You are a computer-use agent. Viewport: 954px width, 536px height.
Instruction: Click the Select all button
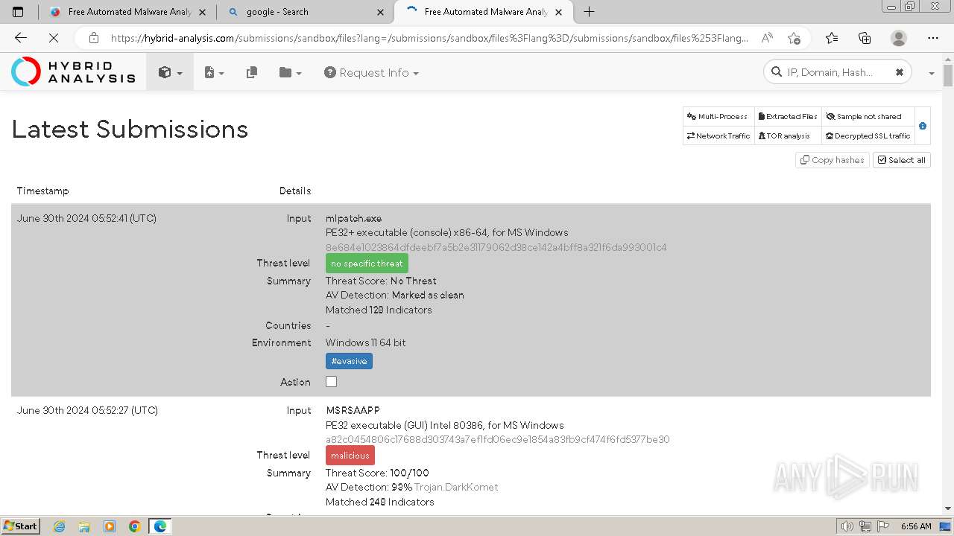pos(902,160)
